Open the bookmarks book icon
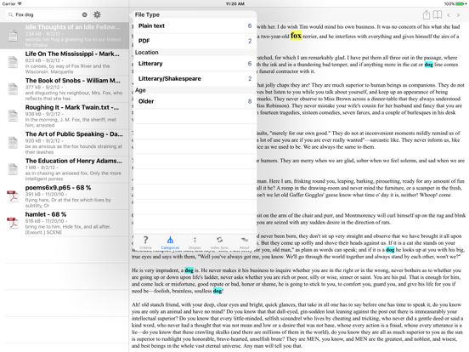 [438, 14]
